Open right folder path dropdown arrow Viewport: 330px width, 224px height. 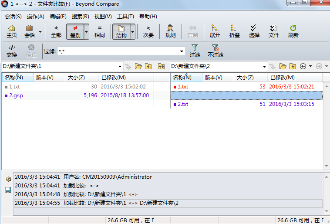point(264,67)
